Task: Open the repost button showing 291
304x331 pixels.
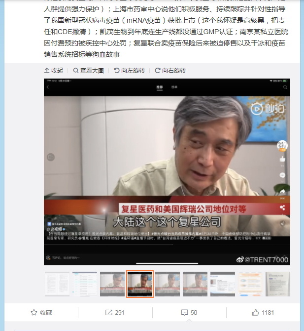Action: [x=115, y=312]
